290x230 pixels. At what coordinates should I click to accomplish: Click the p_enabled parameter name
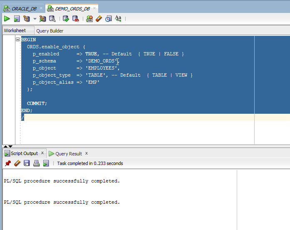tap(46, 54)
